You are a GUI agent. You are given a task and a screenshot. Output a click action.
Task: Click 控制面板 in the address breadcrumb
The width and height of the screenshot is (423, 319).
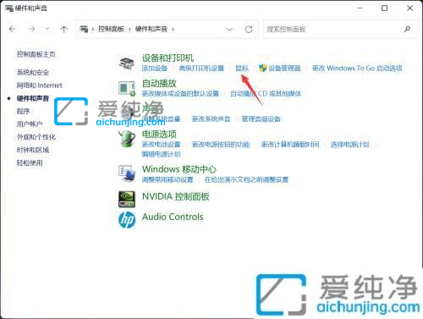111,29
